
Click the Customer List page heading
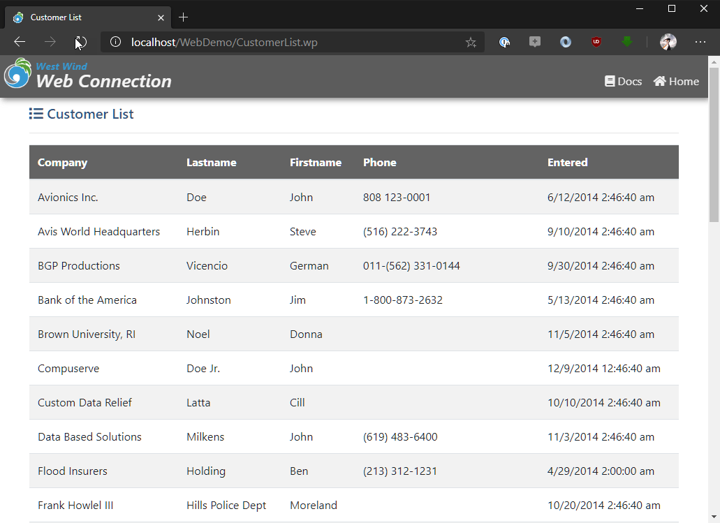(91, 114)
